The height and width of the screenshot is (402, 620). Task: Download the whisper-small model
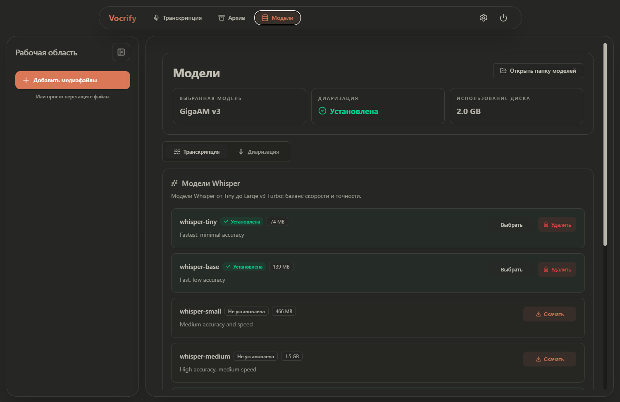point(549,314)
